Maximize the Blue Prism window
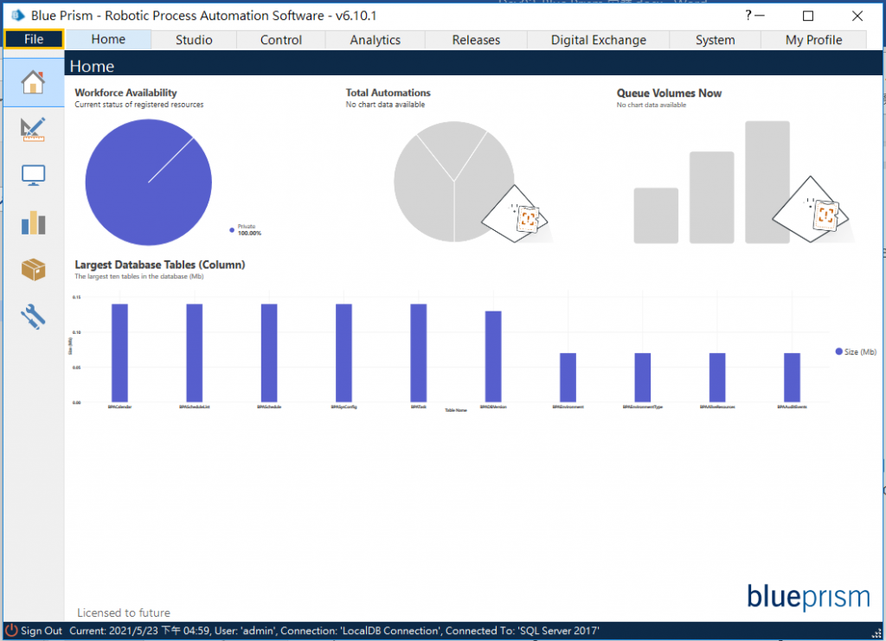The image size is (886, 641). coord(808,16)
